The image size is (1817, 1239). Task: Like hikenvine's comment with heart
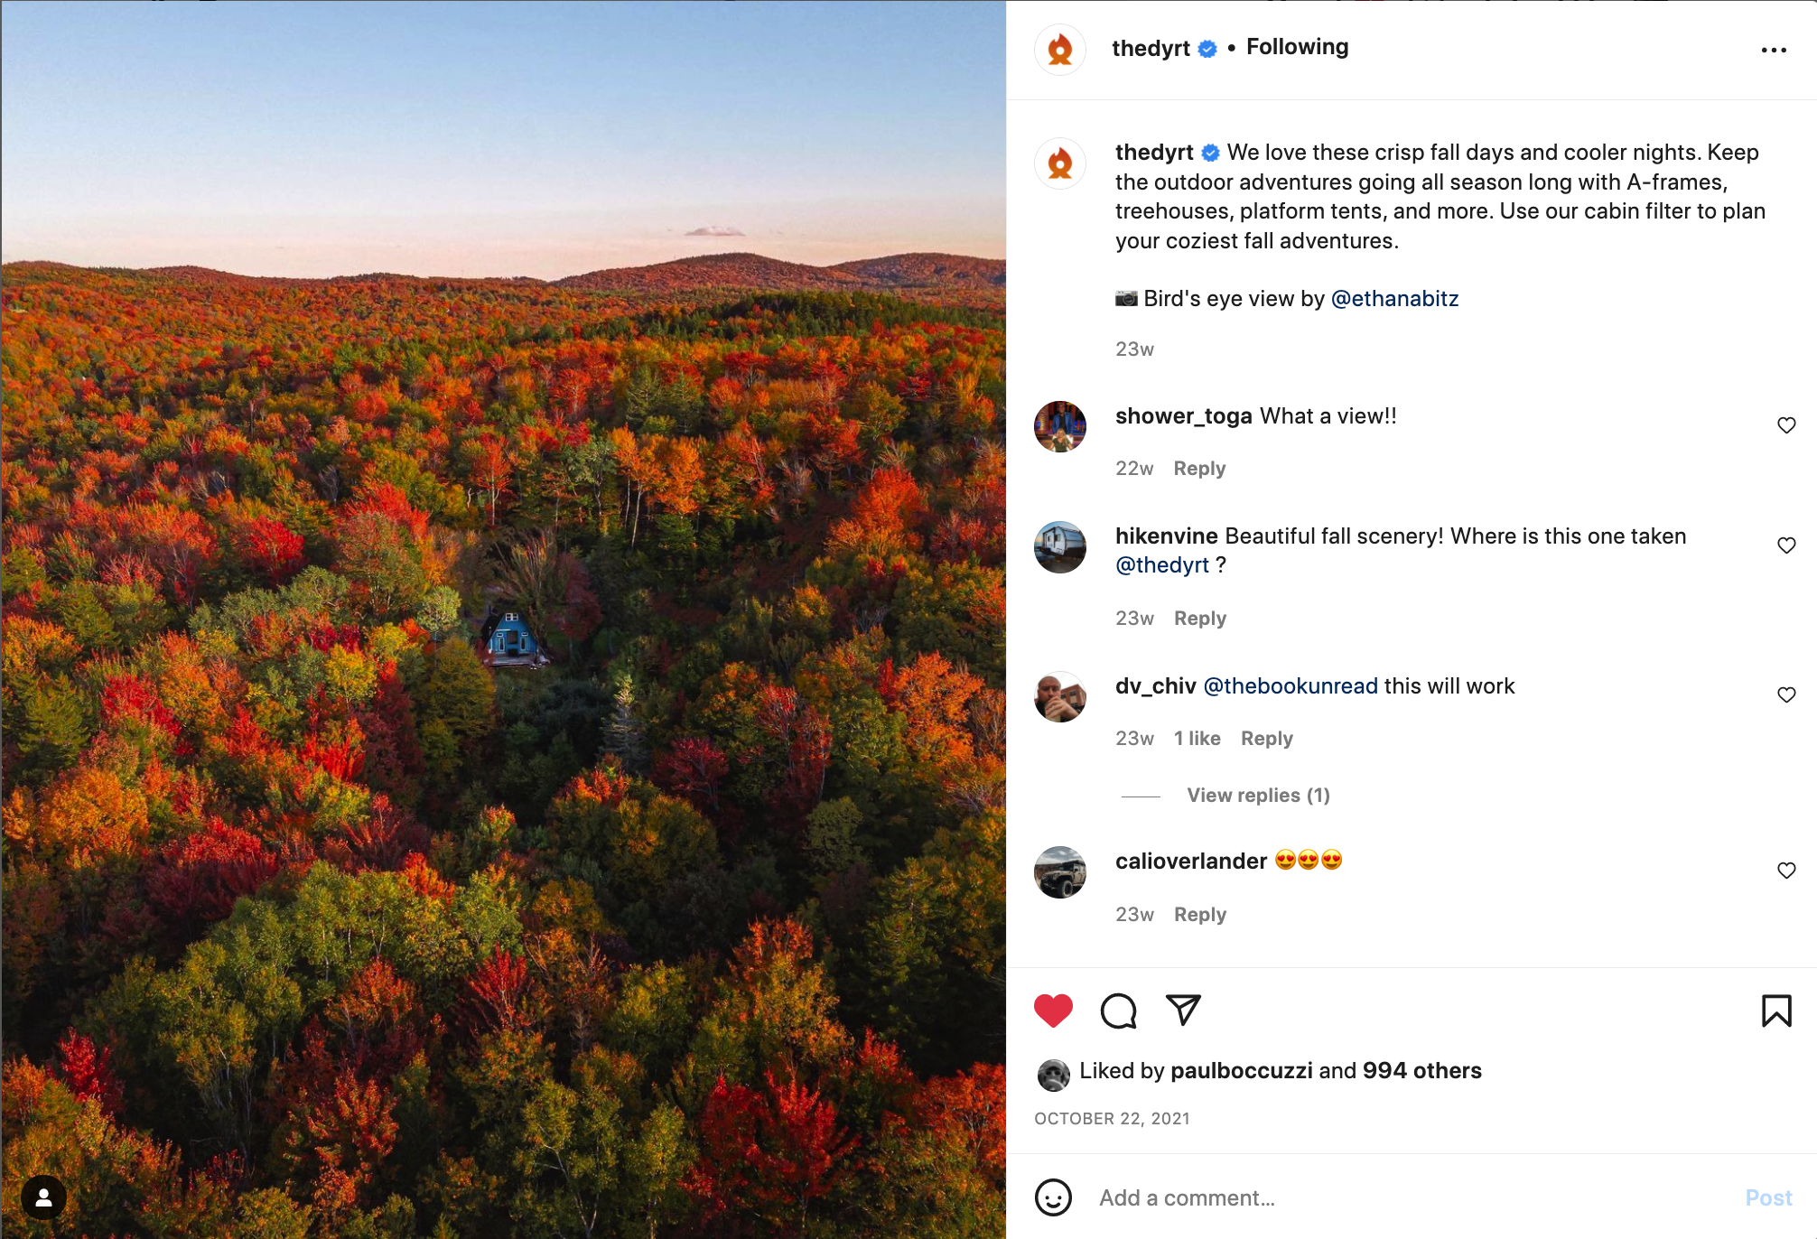click(1786, 545)
